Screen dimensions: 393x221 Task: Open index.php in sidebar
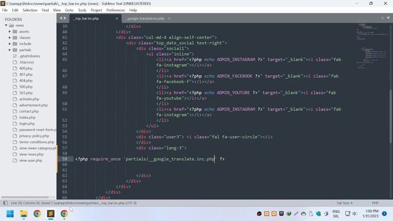[27, 117]
